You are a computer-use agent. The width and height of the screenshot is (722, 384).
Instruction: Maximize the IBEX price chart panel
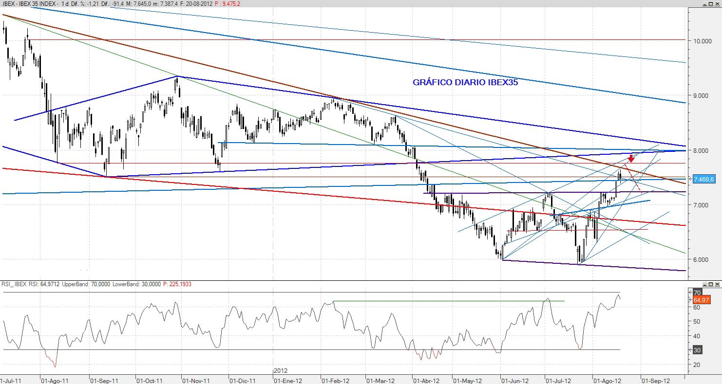711,4
